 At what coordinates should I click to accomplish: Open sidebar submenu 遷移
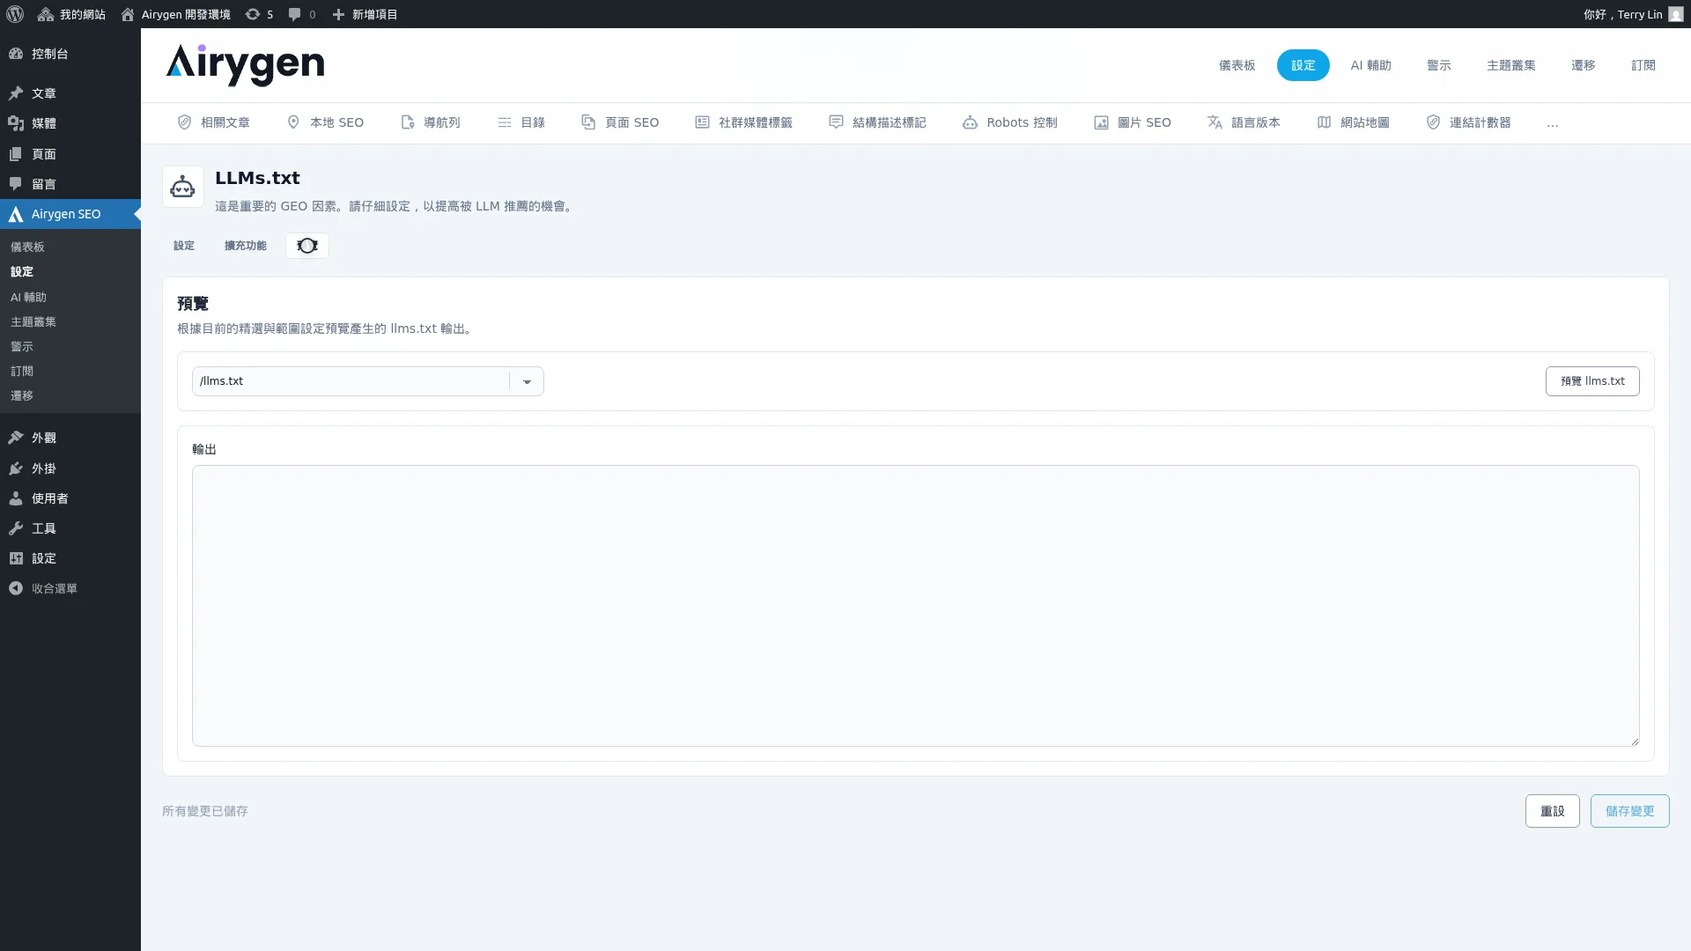coord(22,396)
